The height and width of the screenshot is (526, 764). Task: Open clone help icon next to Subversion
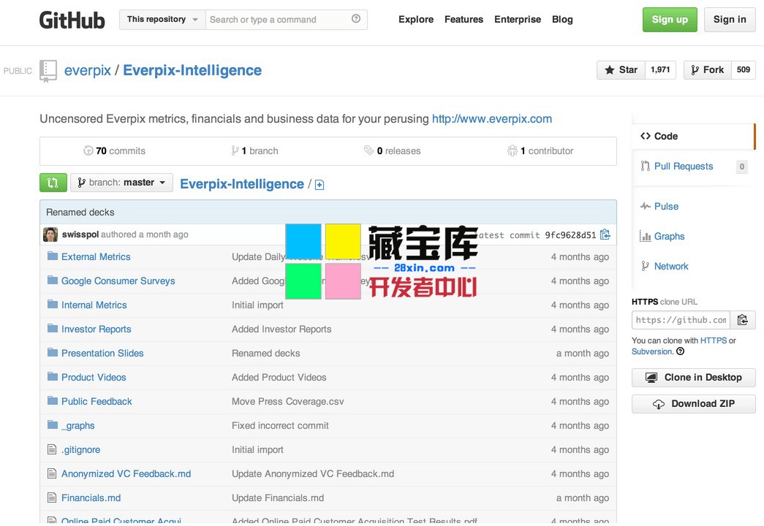(681, 351)
